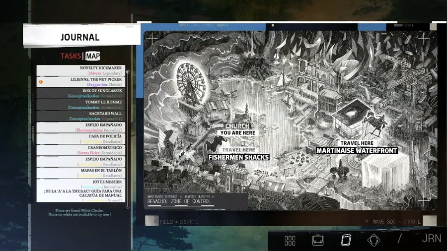Select the Espejo Empañado Electroquímica check
This screenshot has height=251, width=447.
pyautogui.click(x=80, y=127)
